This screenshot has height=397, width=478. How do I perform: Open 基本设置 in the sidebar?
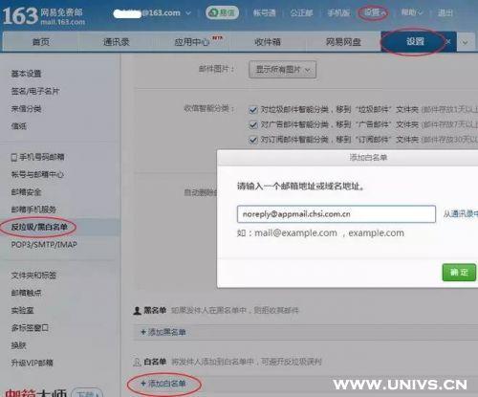tap(26, 74)
